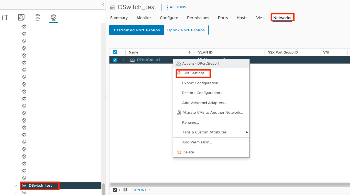
Task: Select the Networking inventory globe icon
Action: click(53, 17)
